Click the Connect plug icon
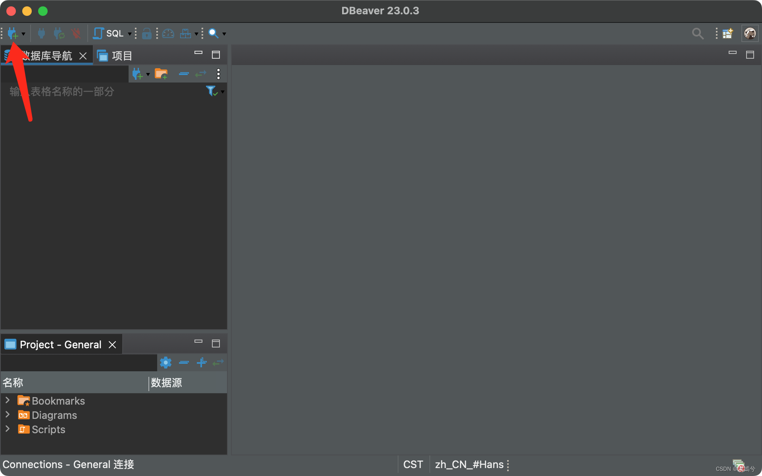762x476 pixels. (41, 33)
